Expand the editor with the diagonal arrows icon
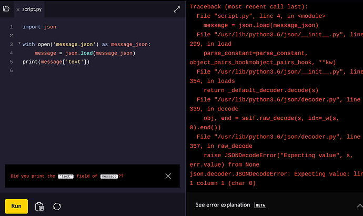This screenshot has width=363, height=216. click(177, 9)
